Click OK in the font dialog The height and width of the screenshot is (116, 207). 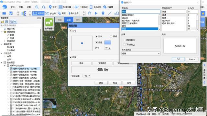click(x=178, y=59)
